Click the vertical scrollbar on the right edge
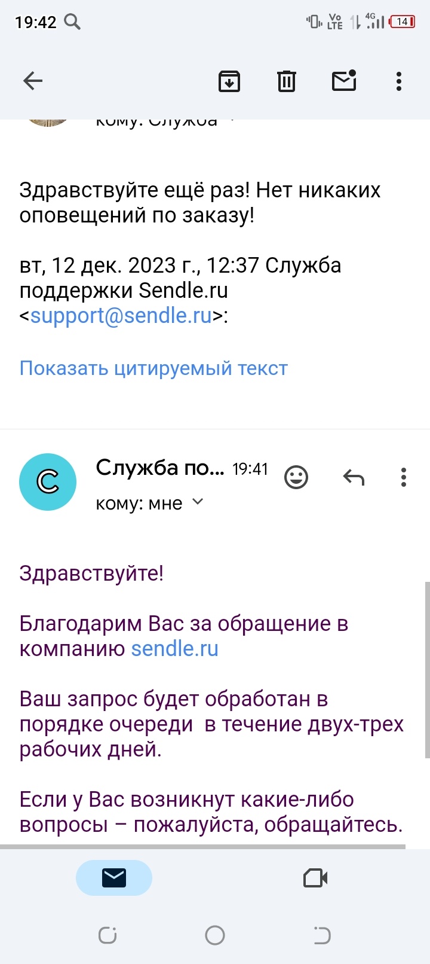This screenshot has height=964, width=430. click(426, 670)
